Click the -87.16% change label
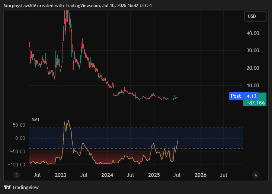Image resolution: width=272 pixels, height=194 pixels. (256, 103)
